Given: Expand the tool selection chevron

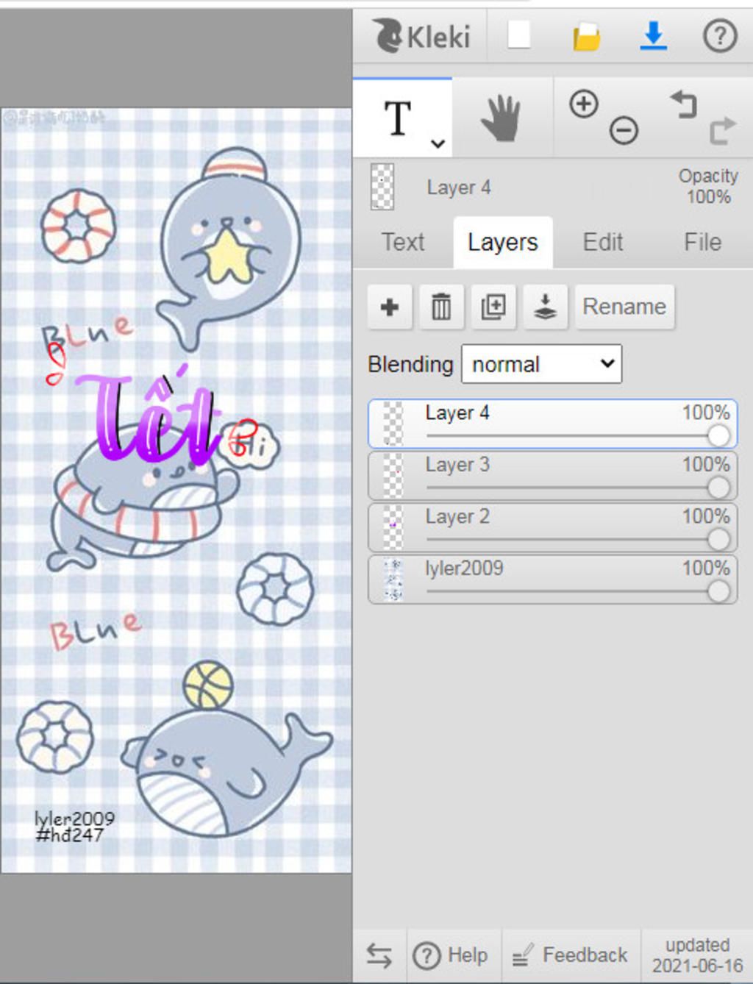Looking at the screenshot, I should point(438,143).
